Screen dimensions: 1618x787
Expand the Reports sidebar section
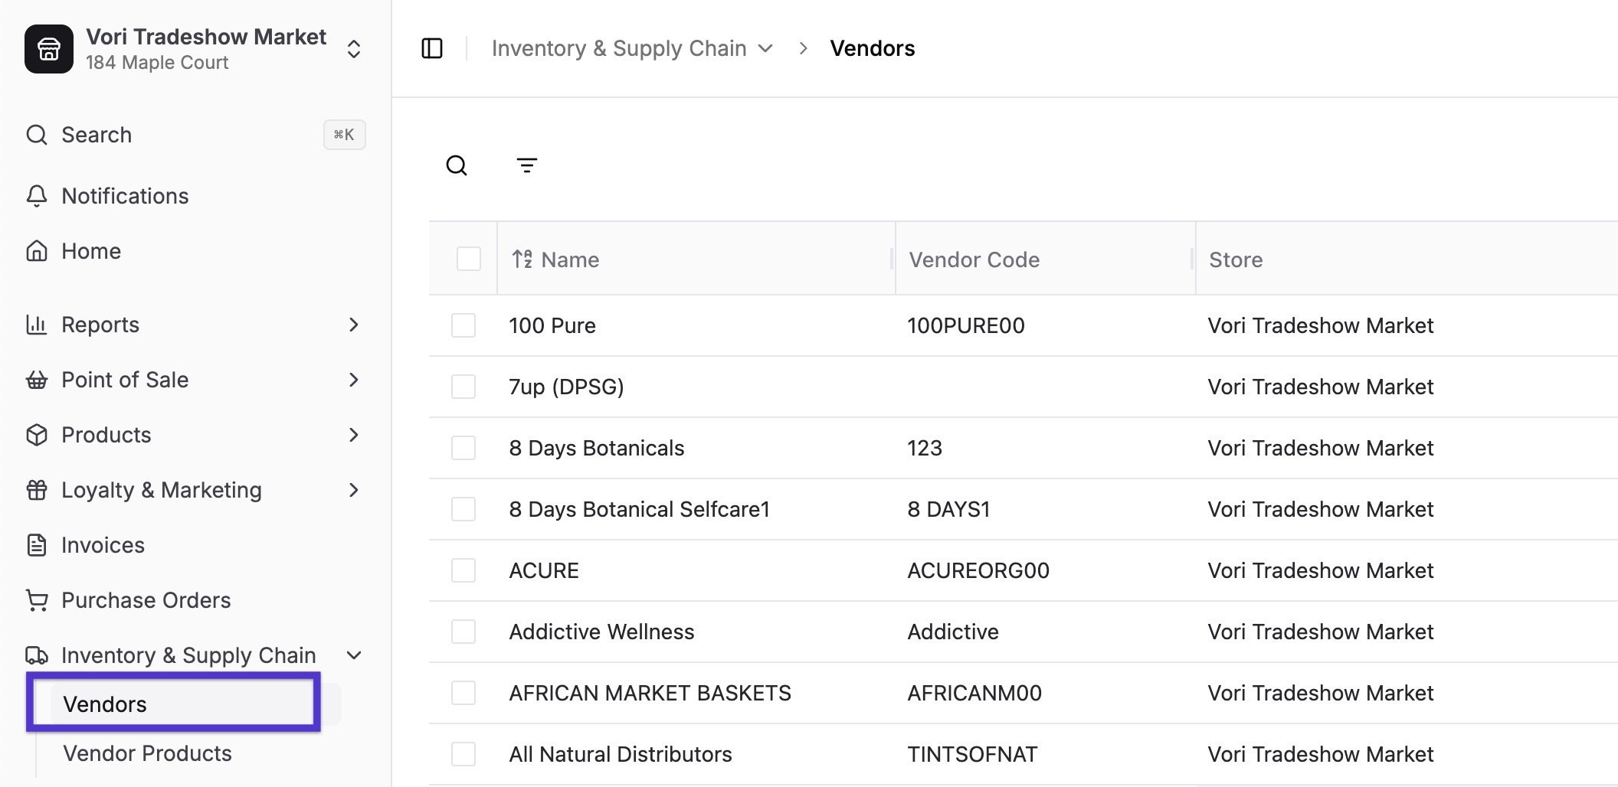353,325
